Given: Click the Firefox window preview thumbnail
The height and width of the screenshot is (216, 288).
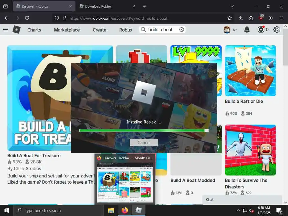Looking at the screenshot, I should click(x=125, y=182).
